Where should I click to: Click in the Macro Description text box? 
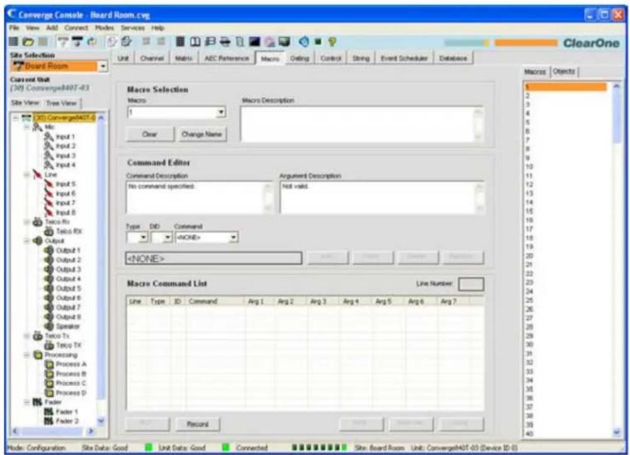click(362, 124)
